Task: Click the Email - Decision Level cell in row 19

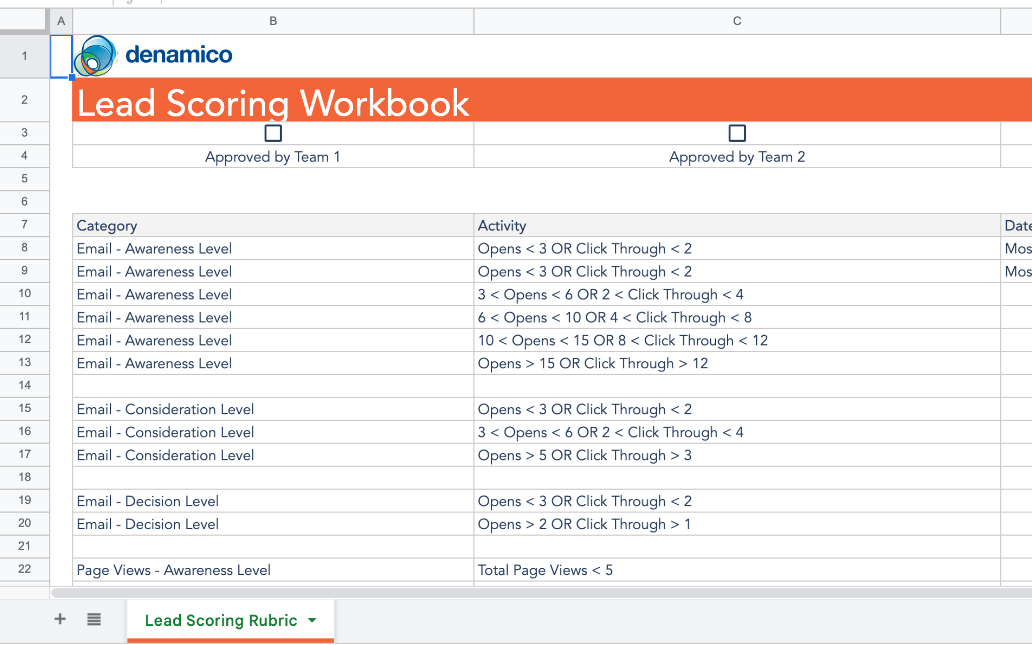Action: point(148,500)
